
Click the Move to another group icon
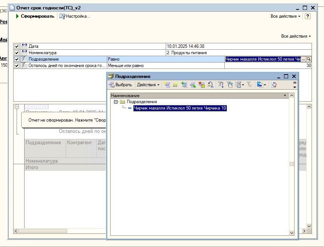210,85
